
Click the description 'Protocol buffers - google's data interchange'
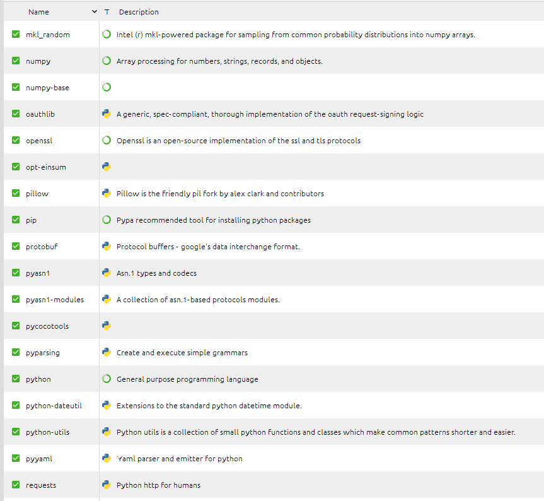(208, 247)
